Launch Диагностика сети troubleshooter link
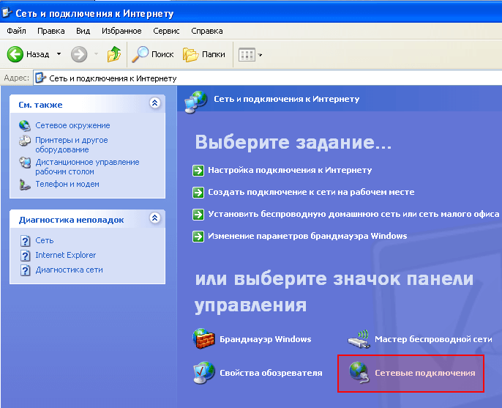The image size is (502, 408). [69, 270]
